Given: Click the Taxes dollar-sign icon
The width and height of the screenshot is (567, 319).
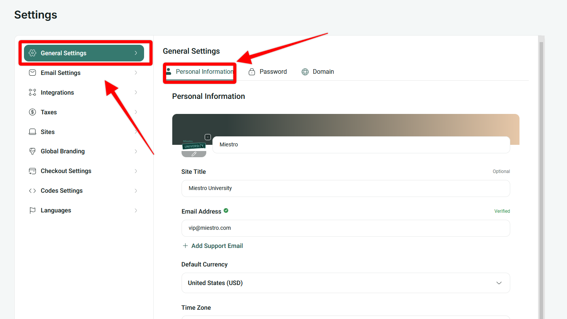Looking at the screenshot, I should 32,112.
